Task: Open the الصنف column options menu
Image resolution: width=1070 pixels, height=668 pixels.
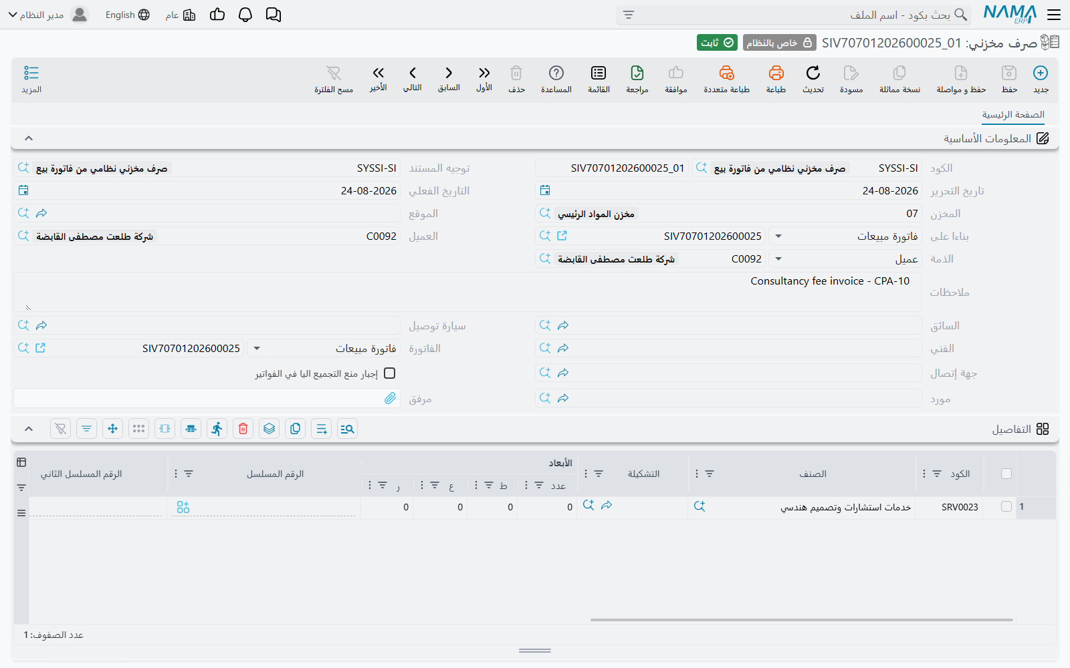Action: pos(697,474)
